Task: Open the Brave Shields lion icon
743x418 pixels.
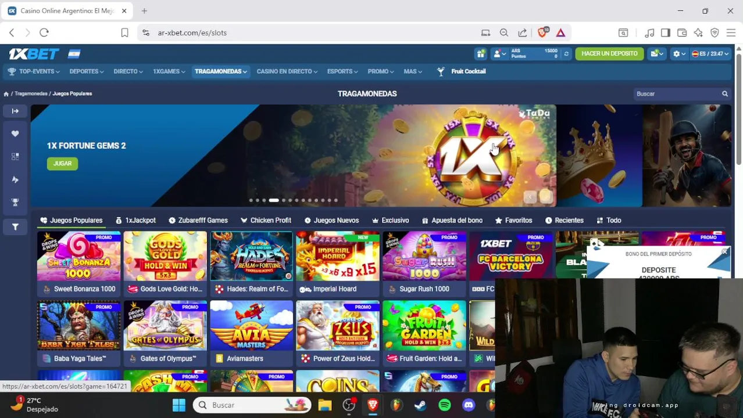Action: (x=542, y=33)
